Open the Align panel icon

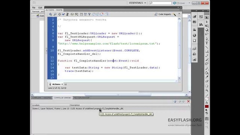pos(194,30)
